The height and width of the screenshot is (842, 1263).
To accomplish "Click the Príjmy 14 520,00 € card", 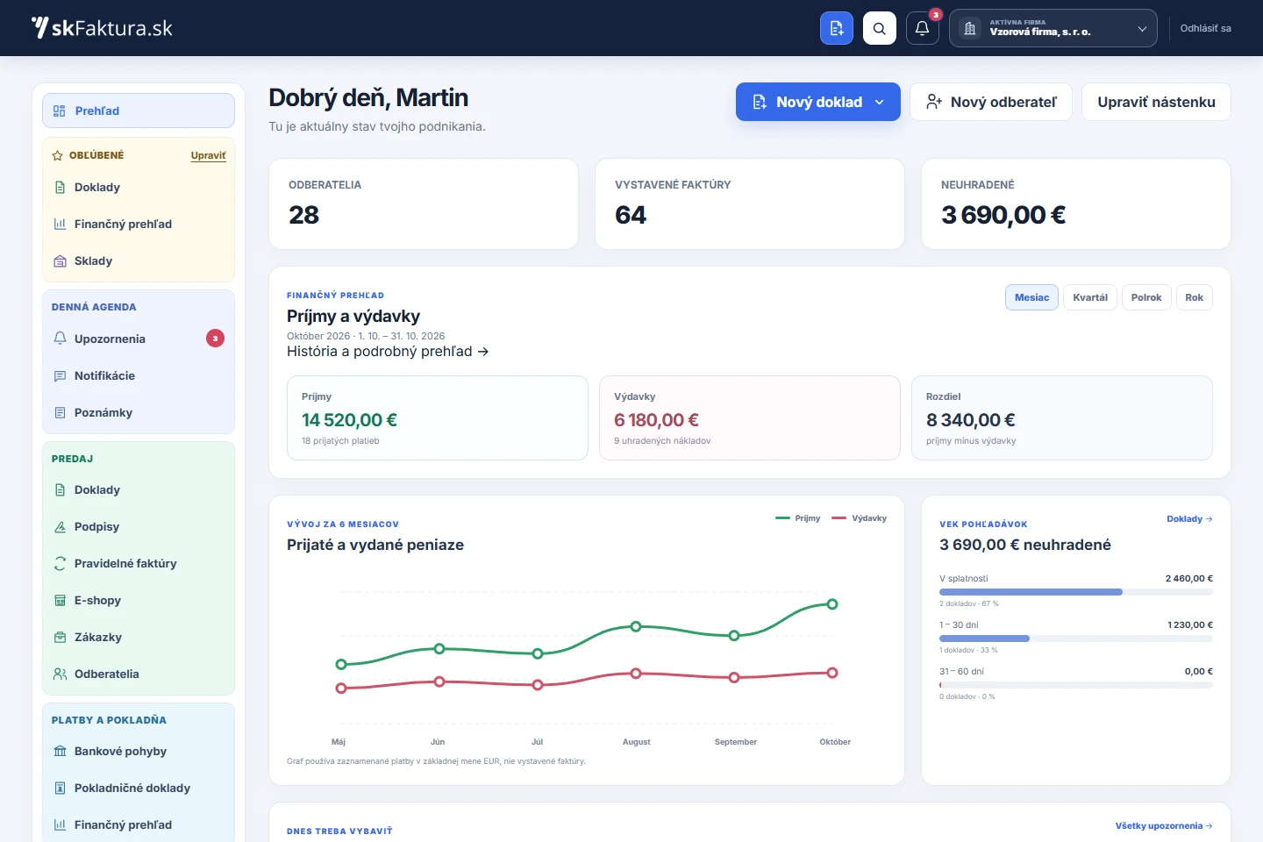I will (438, 417).
